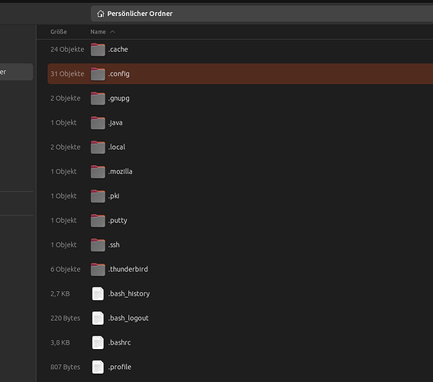Click the .gnupg folder name
This screenshot has height=382, width=433.
coord(118,99)
